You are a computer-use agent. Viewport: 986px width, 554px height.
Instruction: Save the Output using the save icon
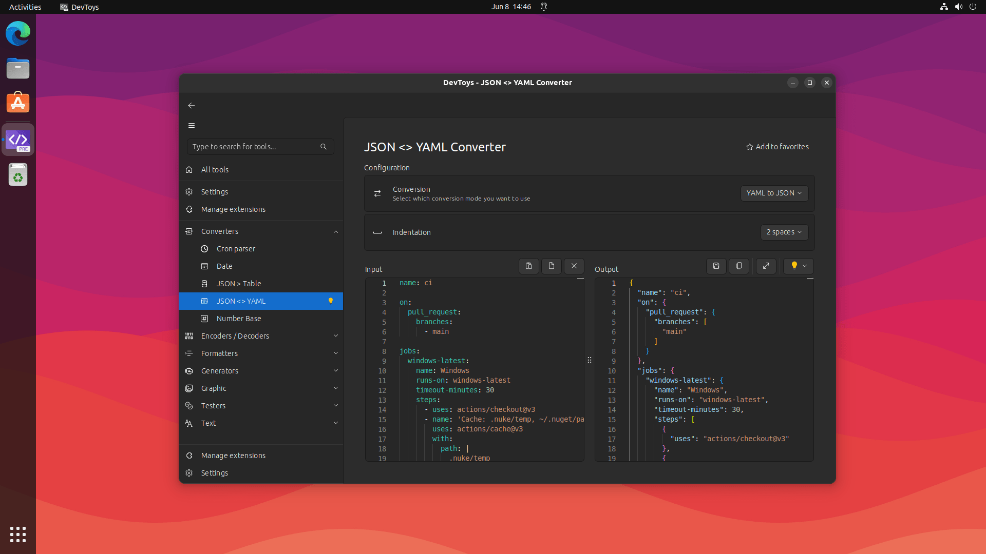(716, 266)
